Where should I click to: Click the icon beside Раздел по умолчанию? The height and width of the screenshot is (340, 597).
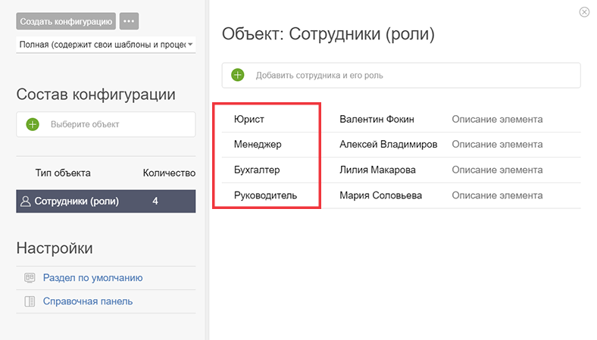coord(30,278)
